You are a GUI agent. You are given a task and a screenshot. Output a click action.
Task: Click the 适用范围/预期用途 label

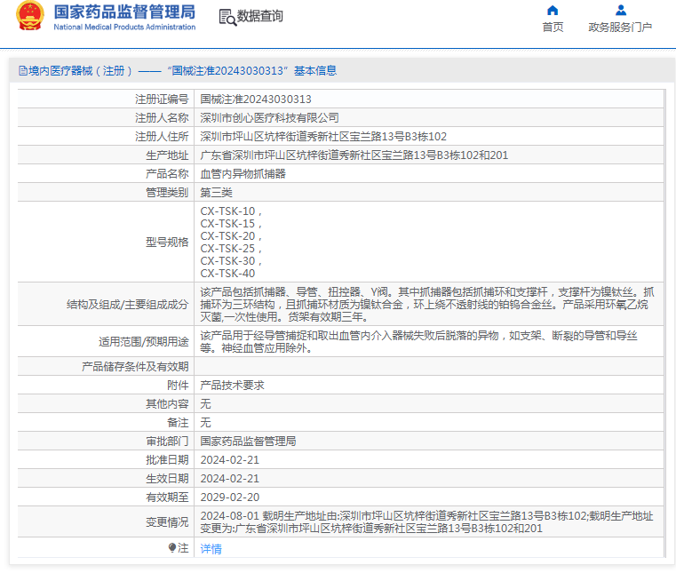(x=144, y=342)
